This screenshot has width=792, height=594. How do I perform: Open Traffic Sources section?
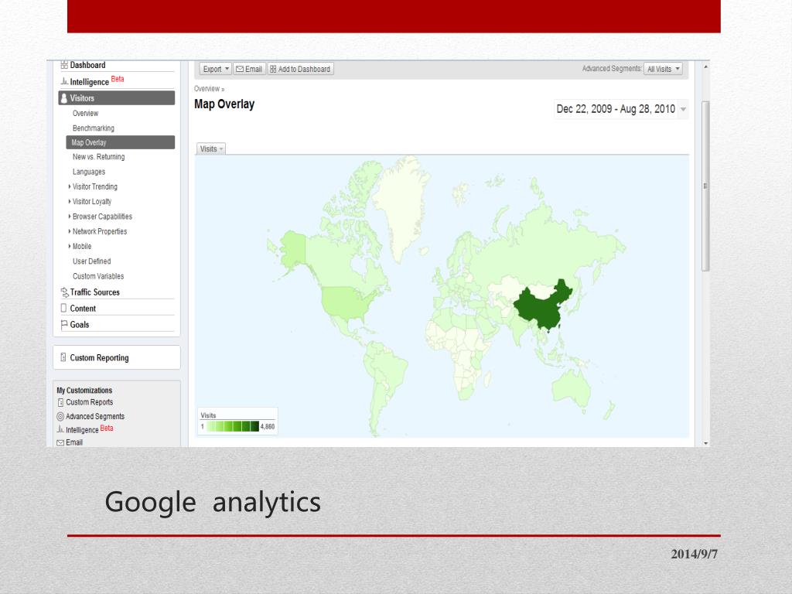[95, 292]
